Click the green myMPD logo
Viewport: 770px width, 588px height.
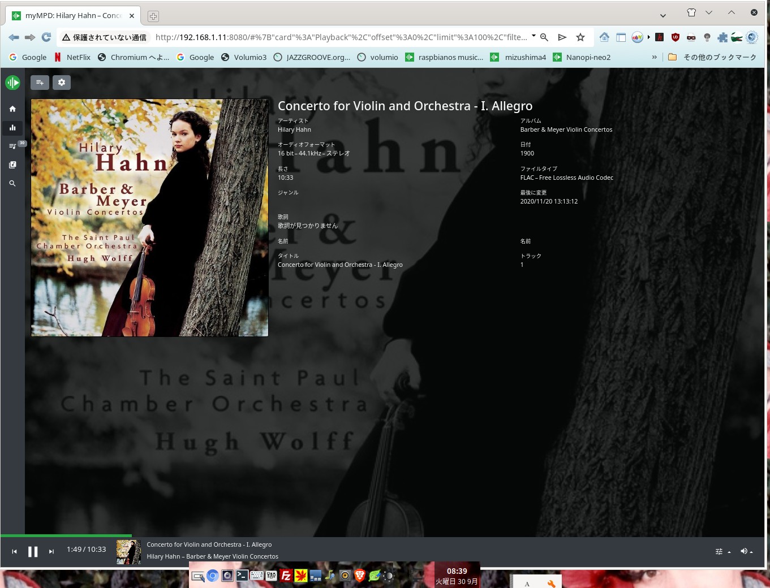click(x=12, y=83)
